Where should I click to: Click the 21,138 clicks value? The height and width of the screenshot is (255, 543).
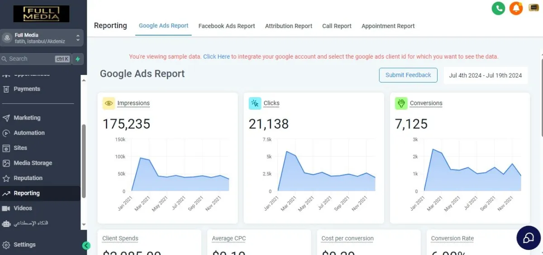(269, 124)
